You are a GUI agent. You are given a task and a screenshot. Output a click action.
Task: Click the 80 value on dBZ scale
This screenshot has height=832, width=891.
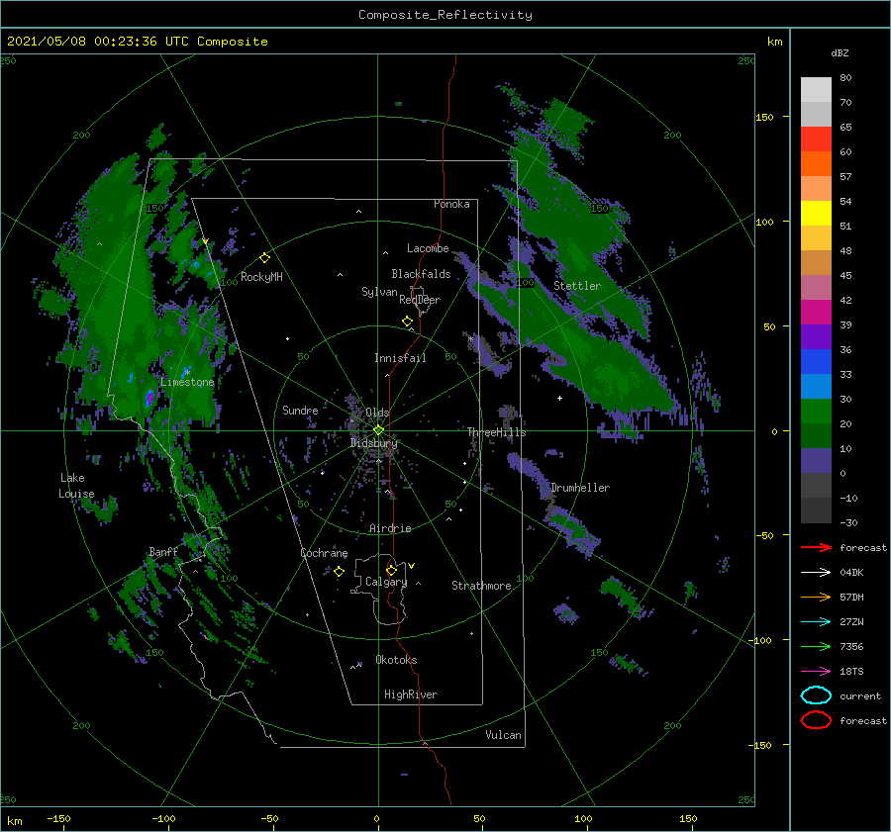click(845, 77)
